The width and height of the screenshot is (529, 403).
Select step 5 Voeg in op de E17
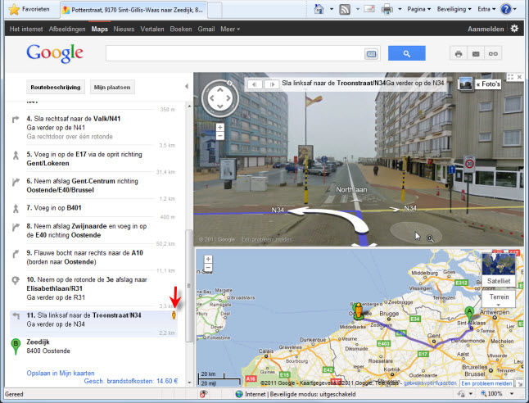[x=94, y=159]
